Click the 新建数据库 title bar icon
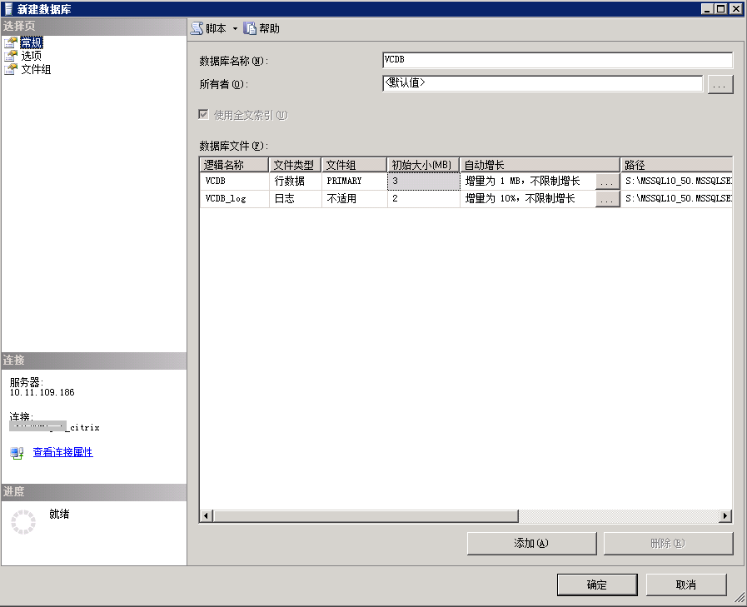The width and height of the screenshot is (747, 607). pyautogui.click(x=8, y=8)
